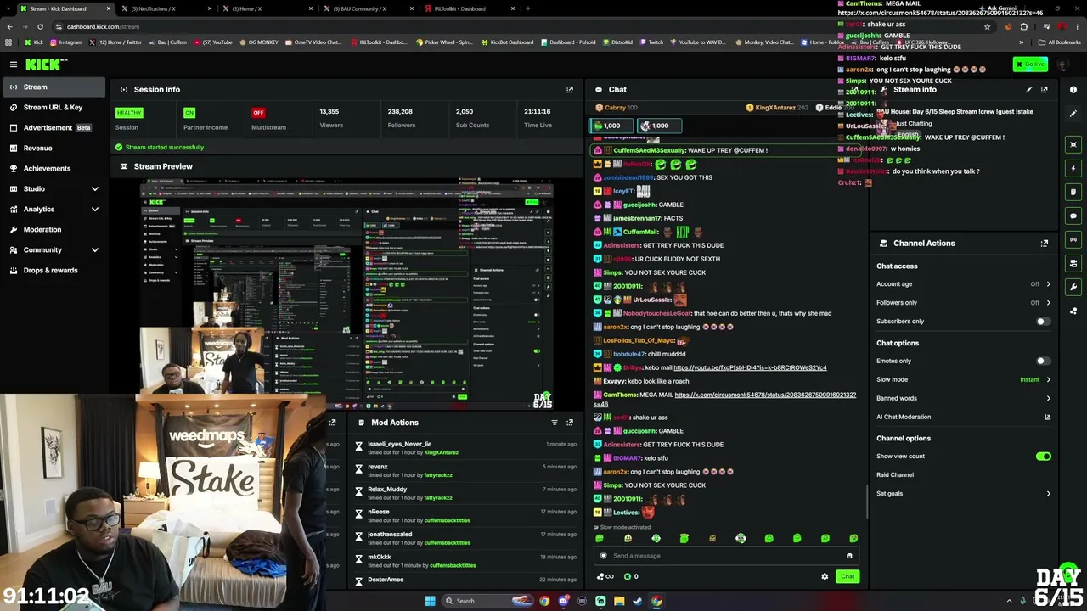
Task: Open Stream URL & Key page
Action: [x=54, y=107]
